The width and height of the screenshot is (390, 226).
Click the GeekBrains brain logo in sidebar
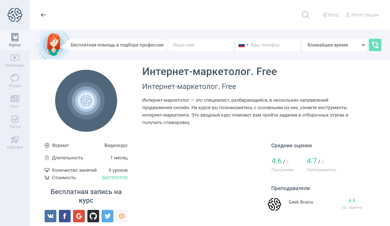tap(15, 15)
